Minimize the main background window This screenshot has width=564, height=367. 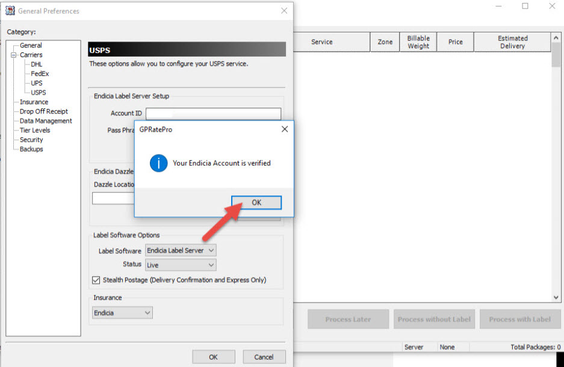click(498, 6)
